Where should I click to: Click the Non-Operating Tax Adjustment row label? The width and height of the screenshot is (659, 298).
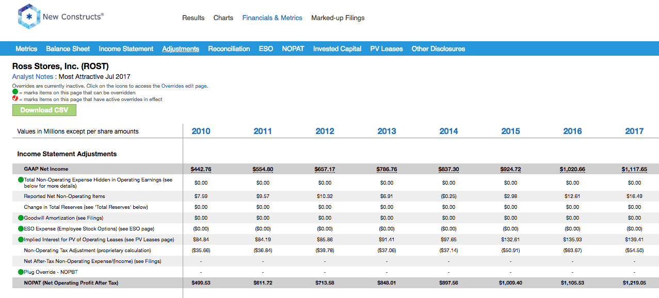[87, 251]
